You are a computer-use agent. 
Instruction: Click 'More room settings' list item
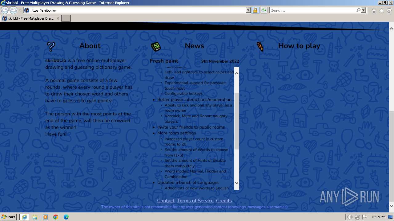pos(176,133)
